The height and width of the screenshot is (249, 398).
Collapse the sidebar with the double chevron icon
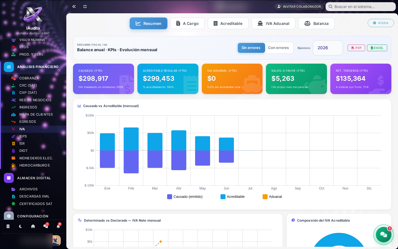click(x=74, y=6)
